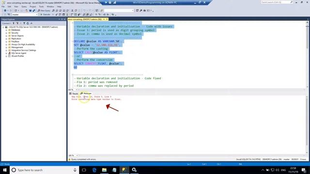The width and height of the screenshot is (310, 174).
Task: Click the Error converting data type message text
Action: [x=96, y=99]
